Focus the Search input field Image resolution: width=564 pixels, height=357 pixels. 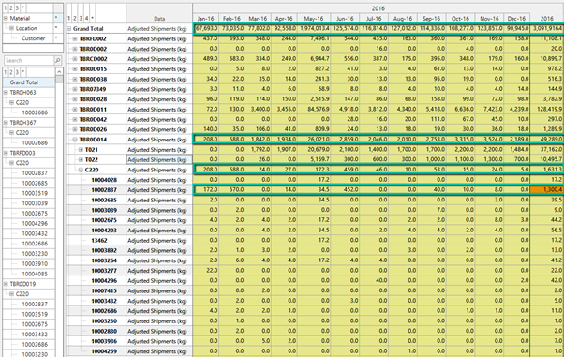(29, 61)
